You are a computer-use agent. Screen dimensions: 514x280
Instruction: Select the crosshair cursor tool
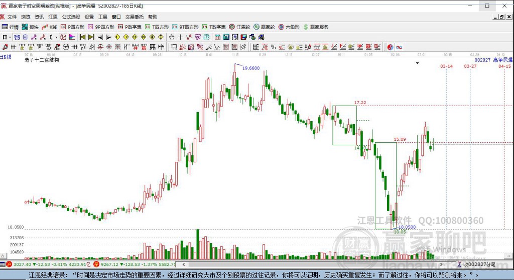(x=180, y=37)
